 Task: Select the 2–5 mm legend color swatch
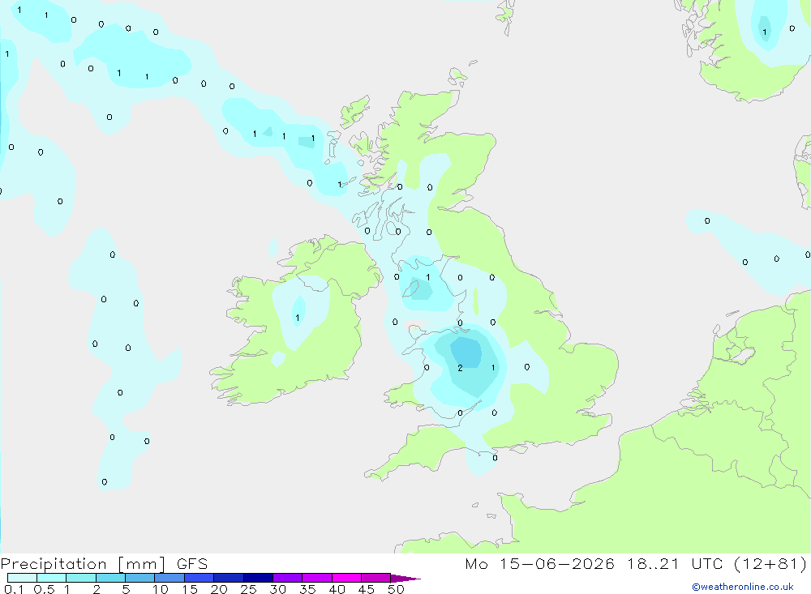(110, 578)
